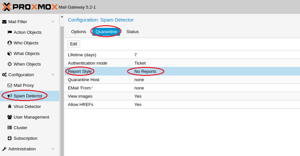Image resolution: width=300 pixels, height=156 pixels.
Task: Select the Report Style row label
Action: (79, 72)
